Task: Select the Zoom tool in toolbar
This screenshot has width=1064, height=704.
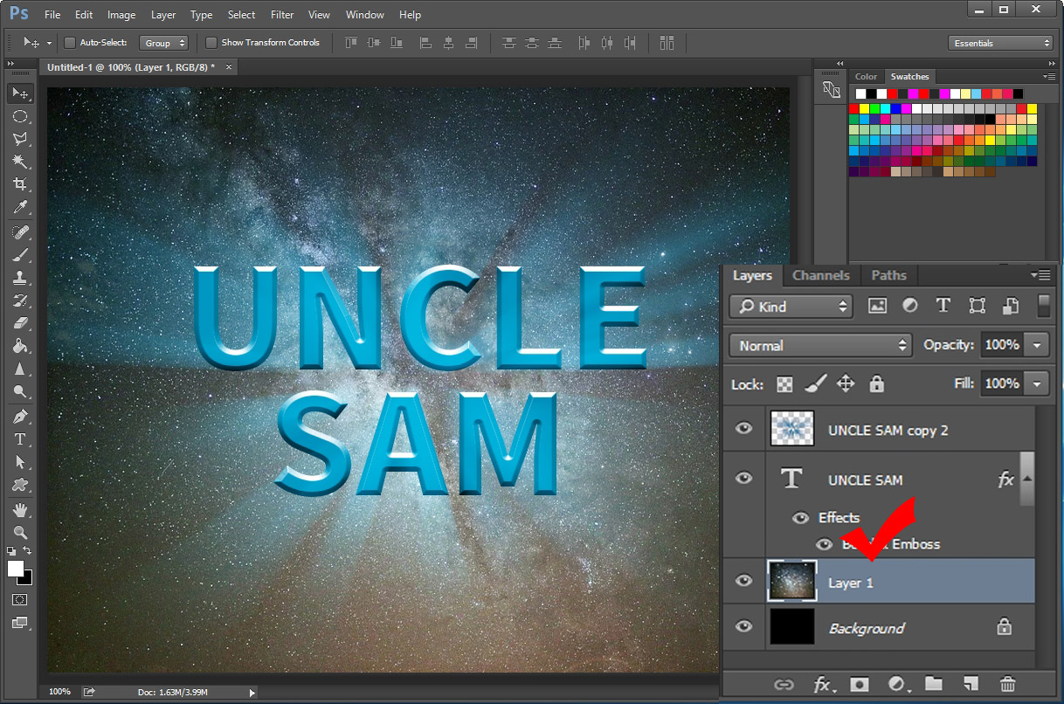Action: pyautogui.click(x=20, y=533)
